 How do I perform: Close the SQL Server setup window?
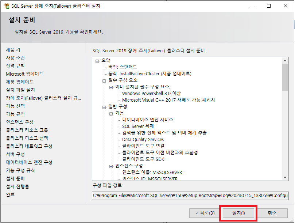coord(286,6)
